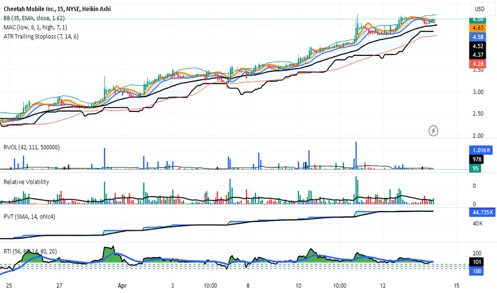This screenshot has height=293, width=497.
Task: Click the lightning bolt replay icon
Action: coord(434,131)
